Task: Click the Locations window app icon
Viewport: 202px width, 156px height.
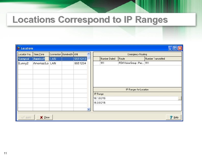Action: pyautogui.click(x=19, y=48)
